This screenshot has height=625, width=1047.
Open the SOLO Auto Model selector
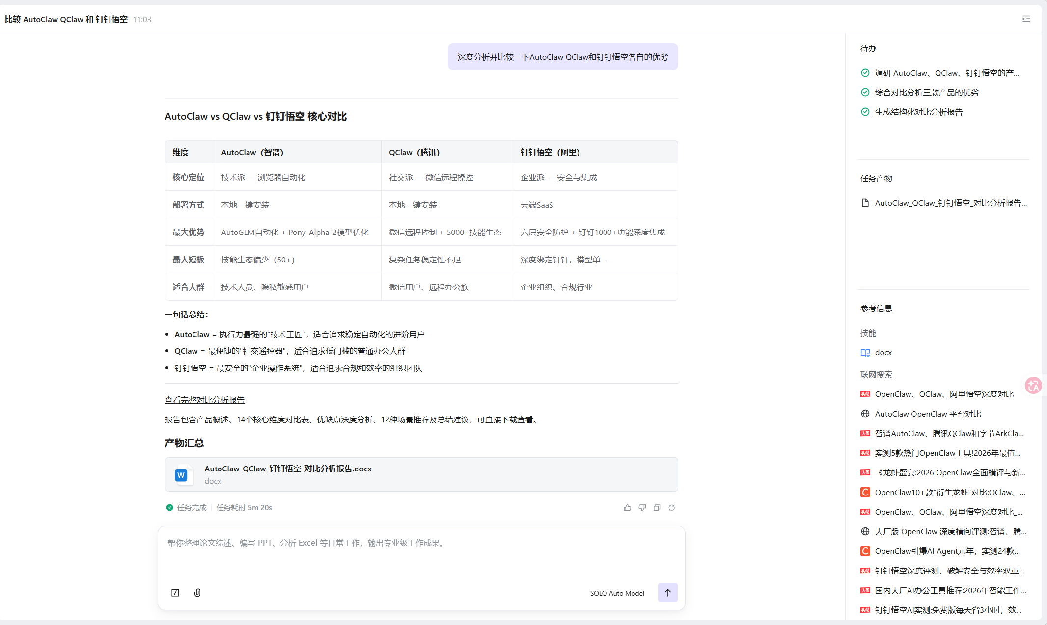(x=617, y=593)
